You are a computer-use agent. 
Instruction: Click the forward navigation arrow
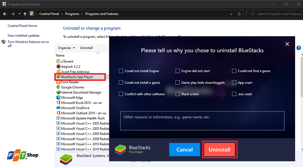(13, 14)
